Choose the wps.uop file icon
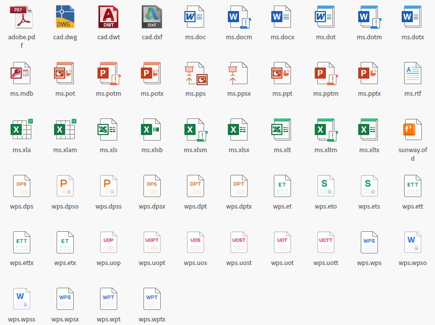 tap(109, 243)
